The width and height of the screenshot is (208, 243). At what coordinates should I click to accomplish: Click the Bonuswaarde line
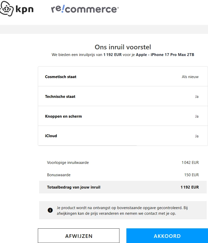(x=59, y=175)
